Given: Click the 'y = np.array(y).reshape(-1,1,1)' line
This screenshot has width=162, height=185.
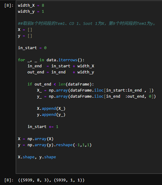Looking at the screenshot, I should click(55, 145).
